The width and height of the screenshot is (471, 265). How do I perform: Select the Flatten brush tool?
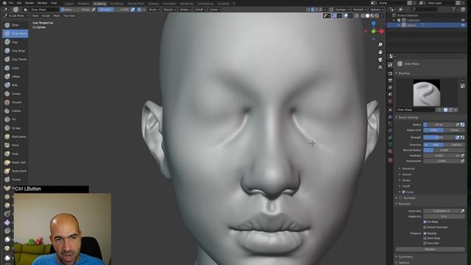pos(15,111)
